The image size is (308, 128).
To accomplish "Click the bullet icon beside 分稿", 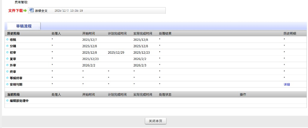I will point(8,46).
